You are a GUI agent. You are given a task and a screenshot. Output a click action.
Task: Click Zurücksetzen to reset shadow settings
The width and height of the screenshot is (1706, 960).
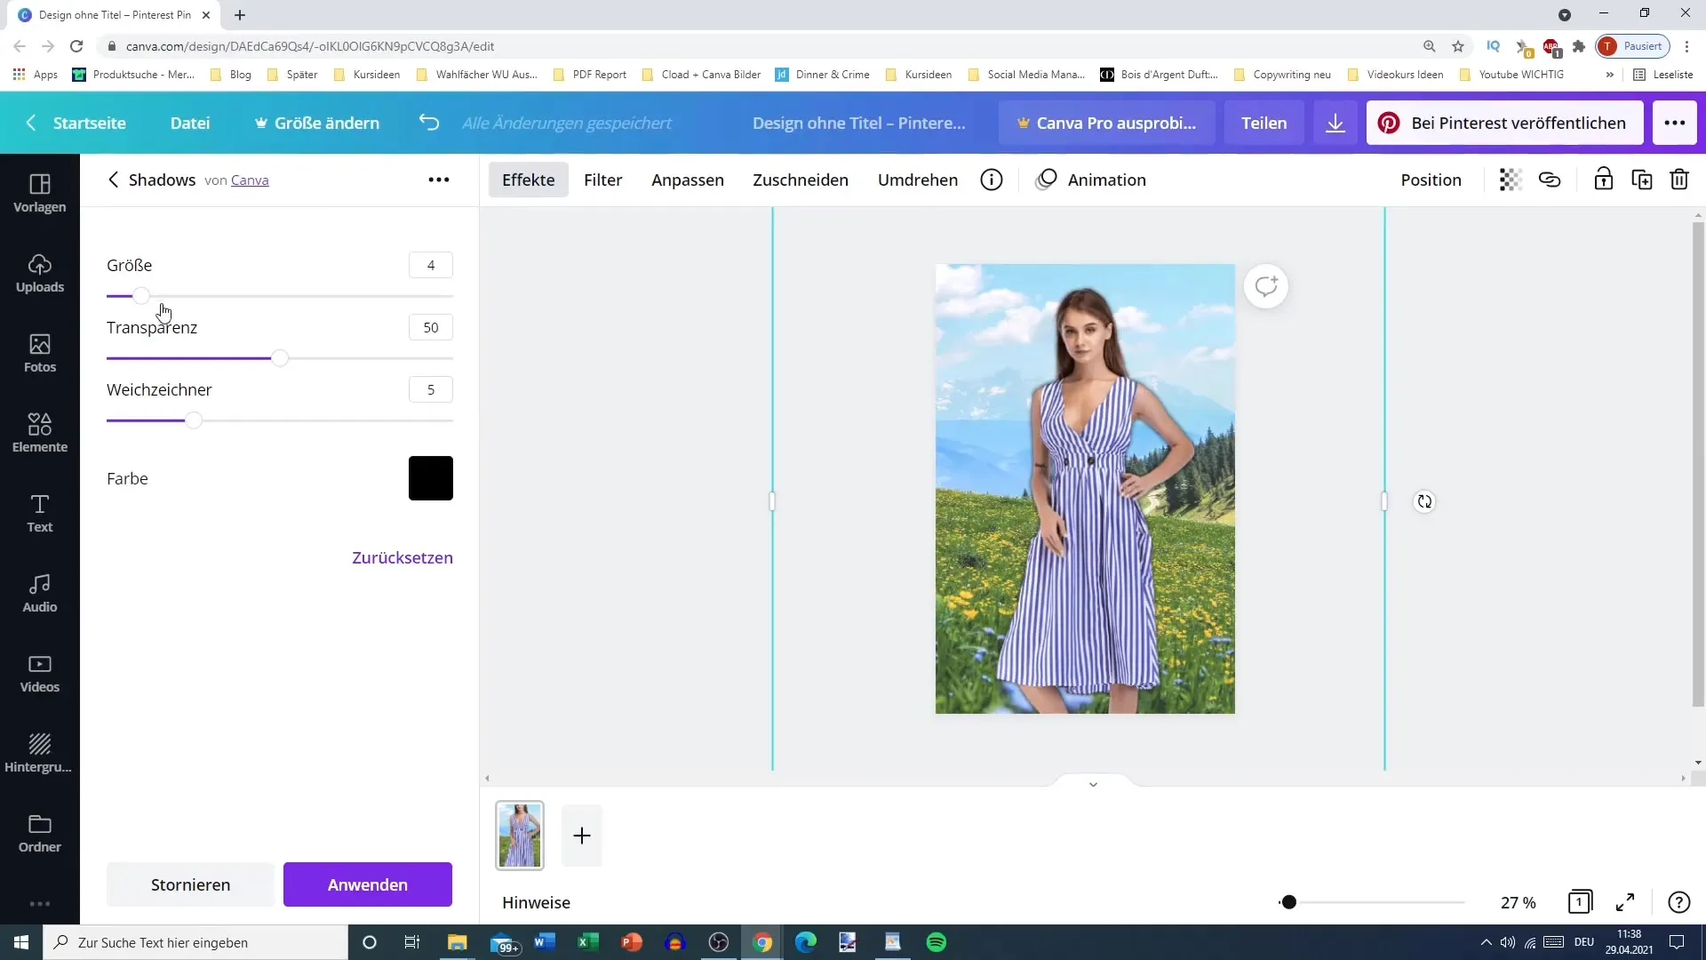click(403, 557)
